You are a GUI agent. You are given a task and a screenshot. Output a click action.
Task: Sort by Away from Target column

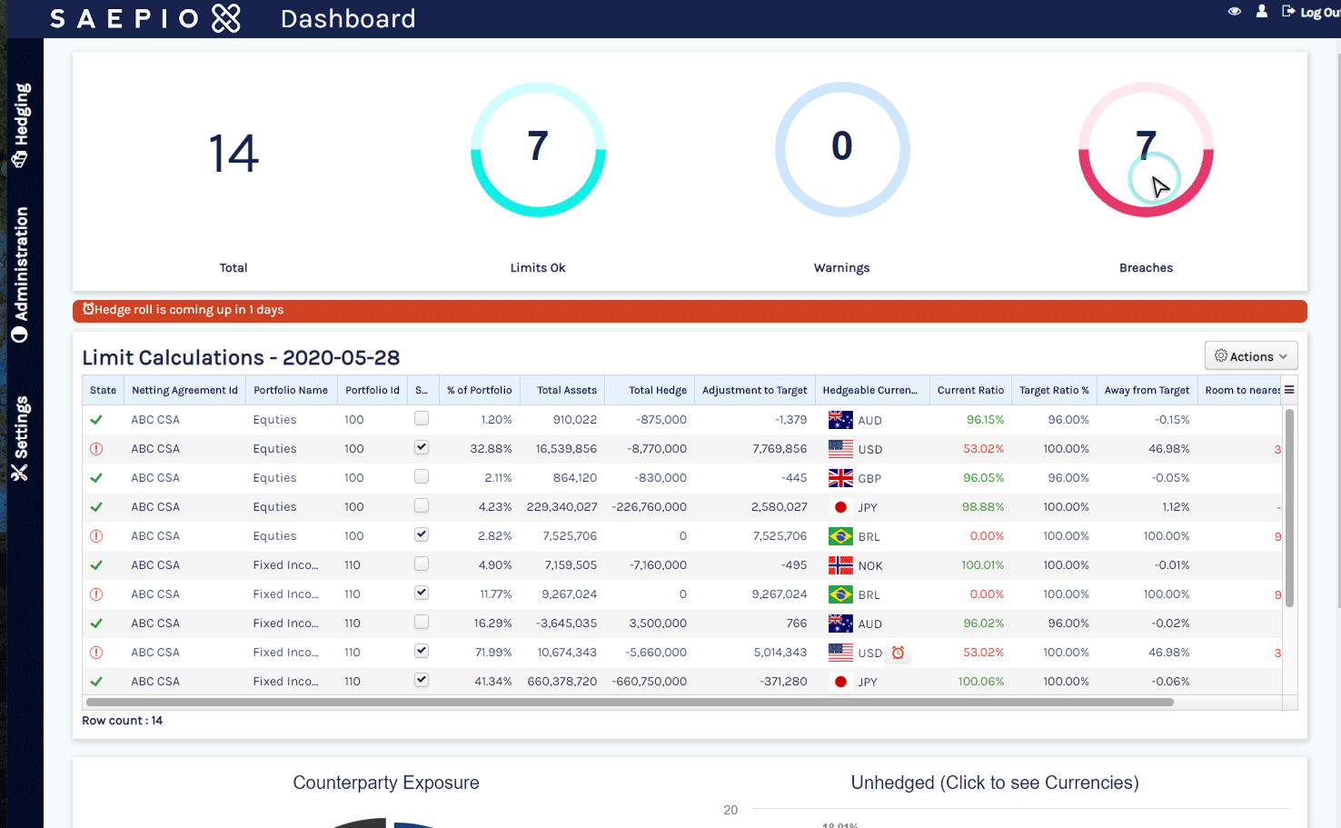pyautogui.click(x=1147, y=390)
